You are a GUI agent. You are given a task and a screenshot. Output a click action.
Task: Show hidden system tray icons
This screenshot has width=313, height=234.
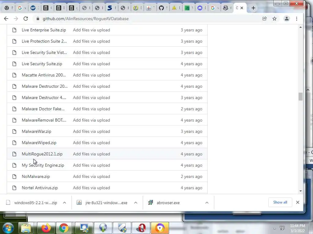pyautogui.click(x=274, y=228)
